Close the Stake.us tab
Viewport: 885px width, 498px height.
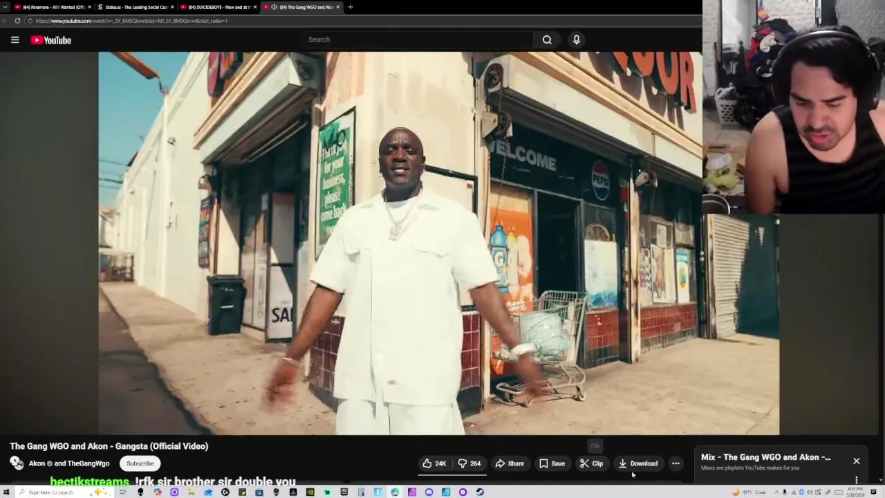tap(172, 7)
